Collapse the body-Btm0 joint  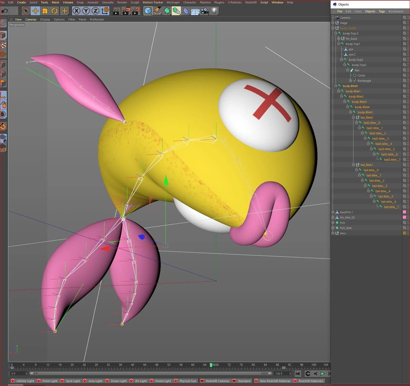(x=336, y=86)
